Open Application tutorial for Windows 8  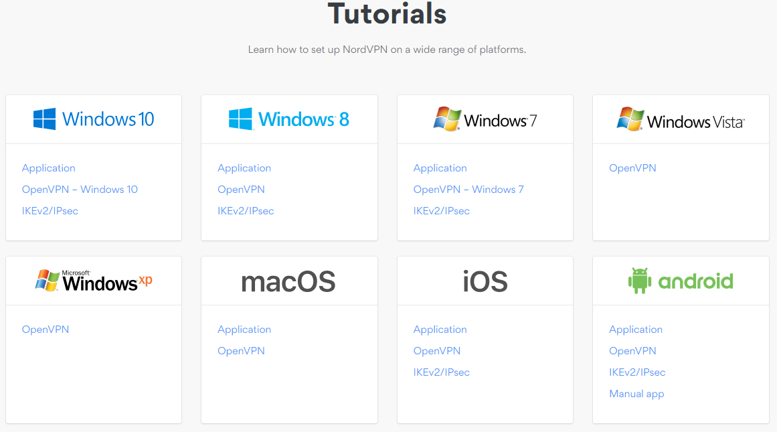click(244, 168)
